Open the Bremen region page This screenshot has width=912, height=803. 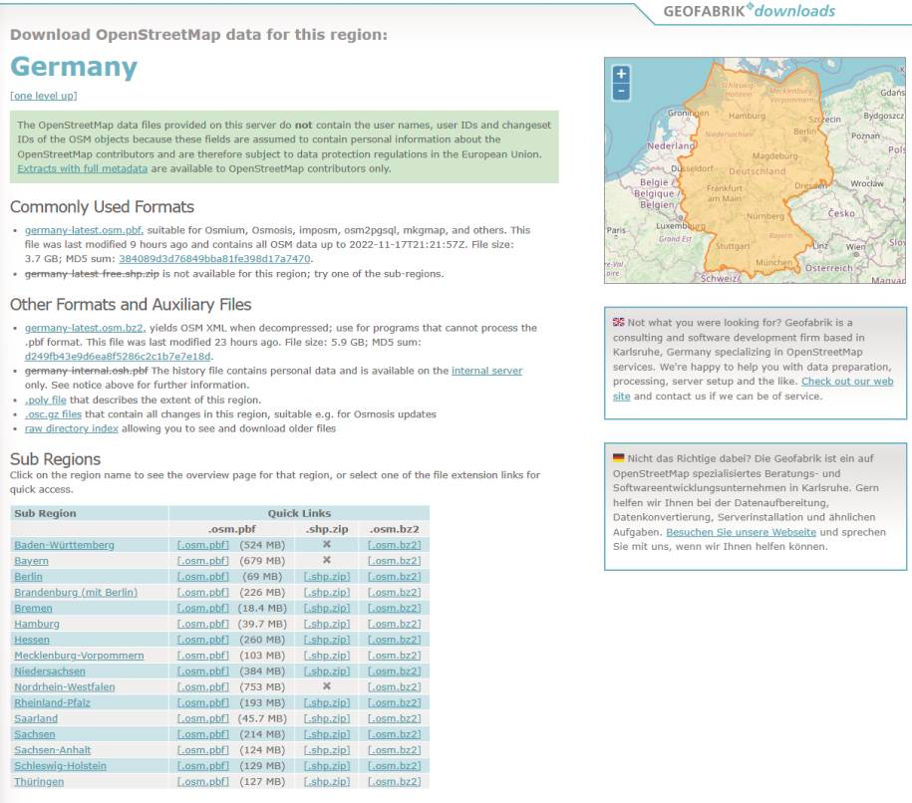[x=33, y=608]
